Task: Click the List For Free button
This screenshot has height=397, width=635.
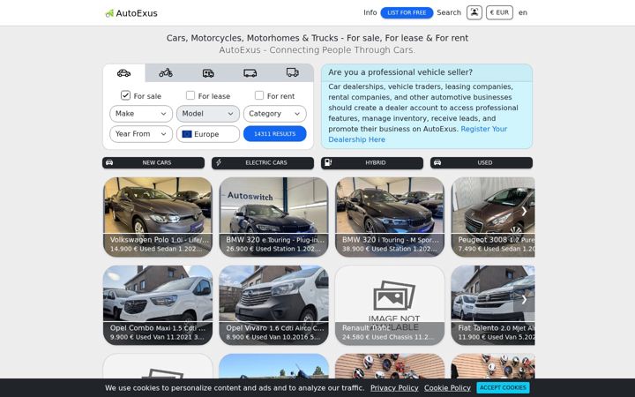Action: (x=407, y=13)
